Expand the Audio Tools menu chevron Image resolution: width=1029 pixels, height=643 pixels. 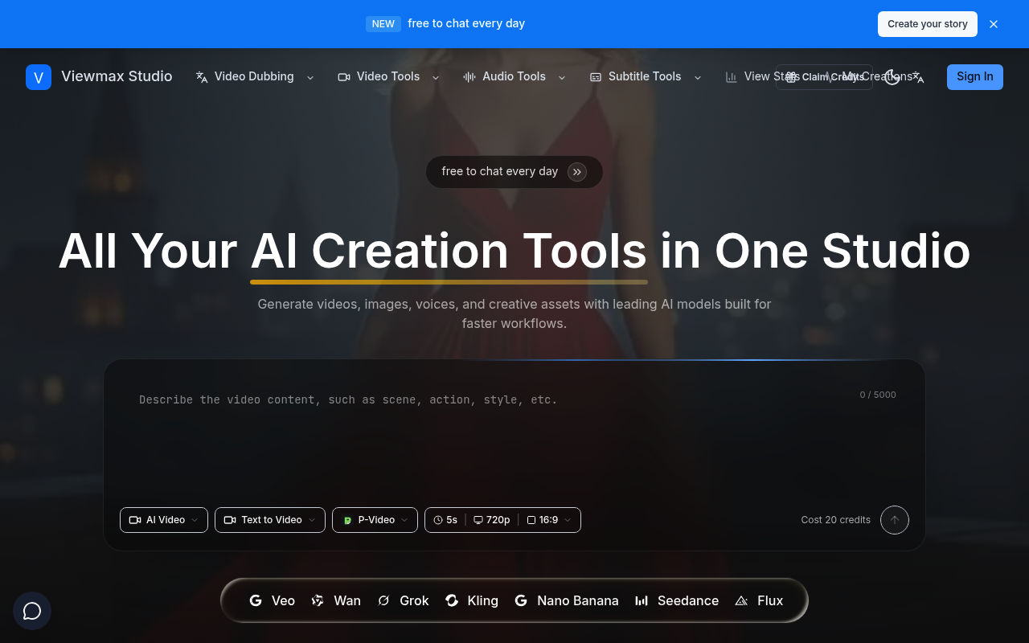click(562, 77)
